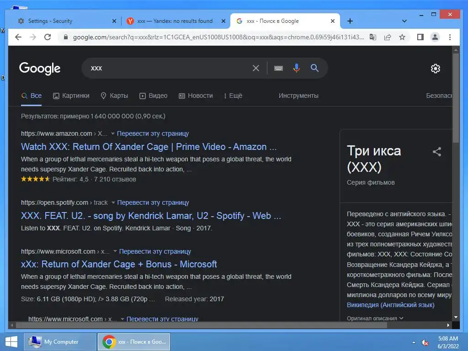
Task: Switch to Yandex no results tab
Action: pyautogui.click(x=175, y=21)
